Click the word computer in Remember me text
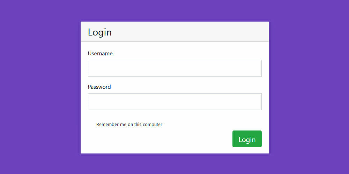The width and height of the screenshot is (349, 174). (x=152, y=124)
